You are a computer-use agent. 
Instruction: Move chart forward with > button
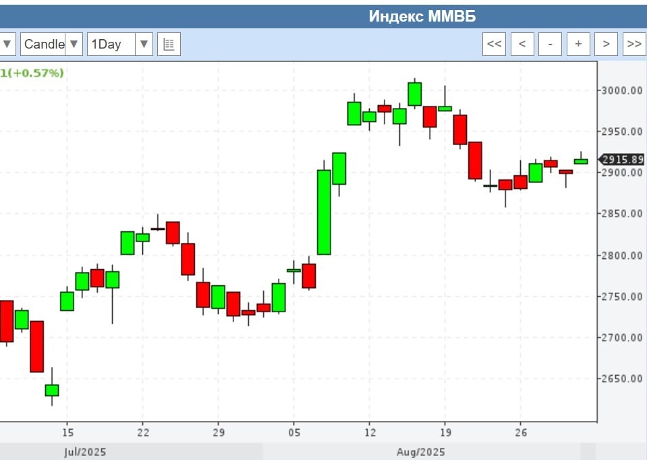pyautogui.click(x=606, y=44)
